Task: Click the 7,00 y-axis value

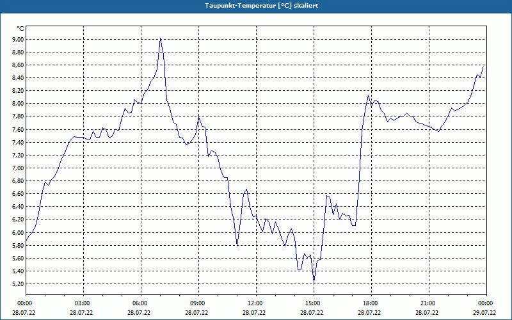Action: pos(19,168)
